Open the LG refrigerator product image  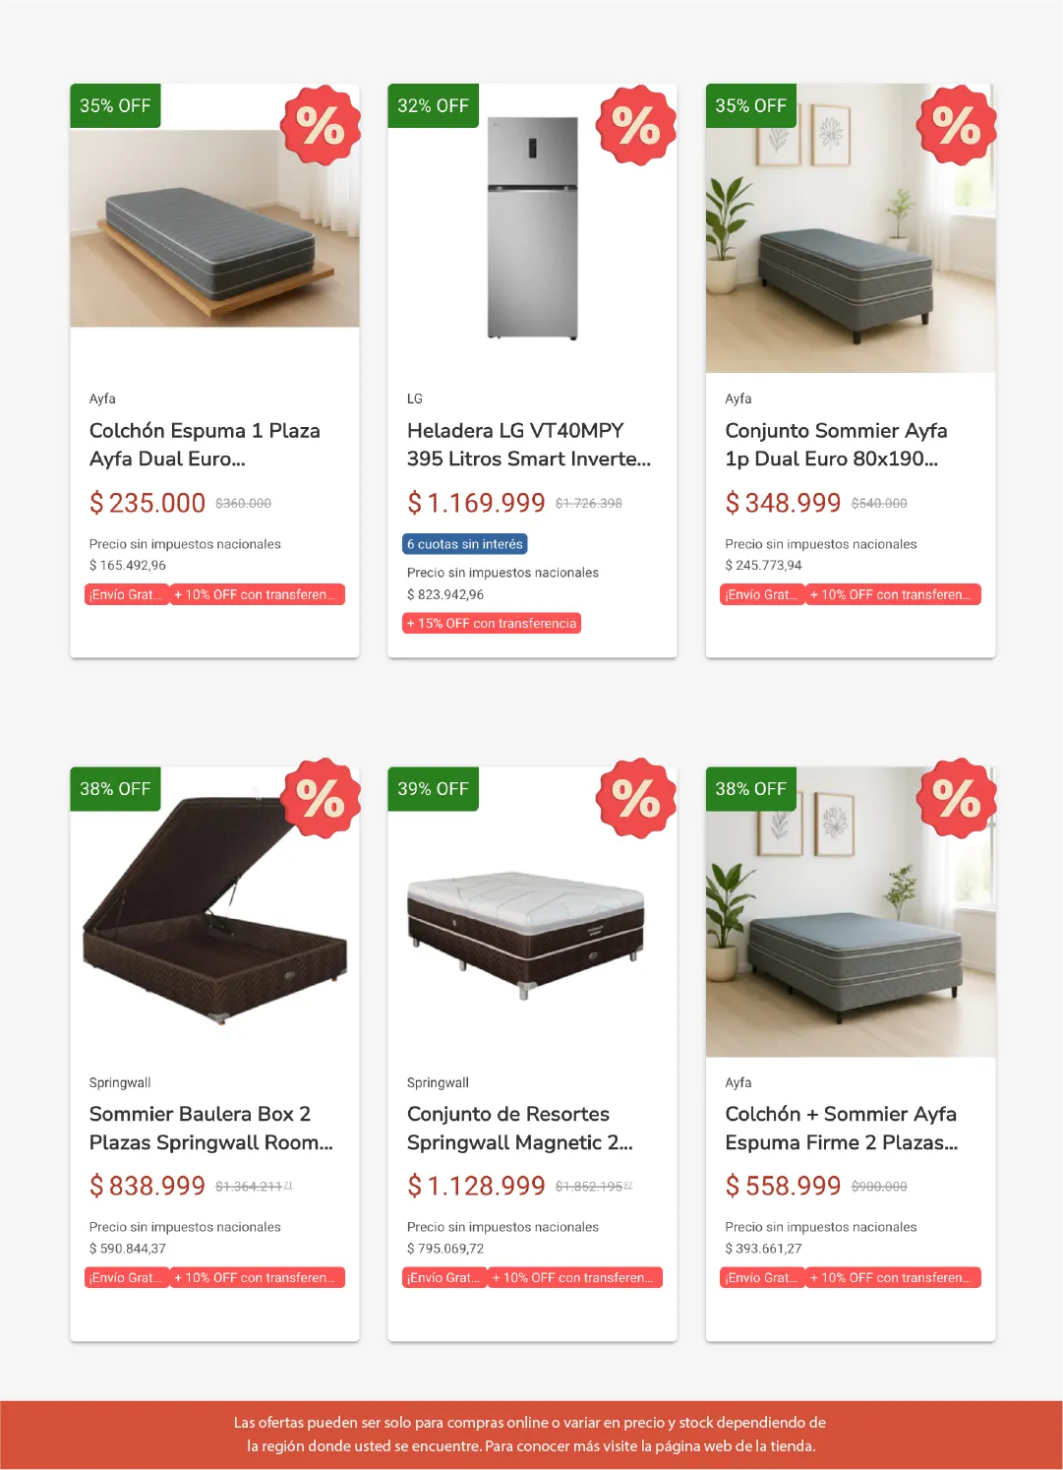[x=532, y=228]
